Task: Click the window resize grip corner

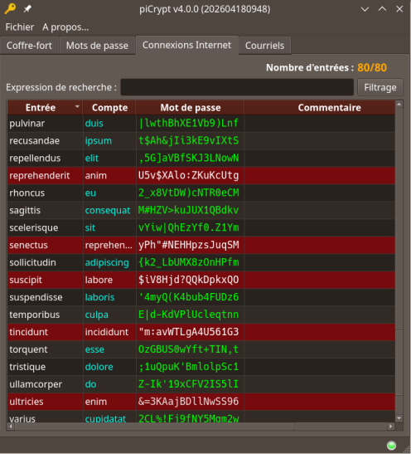Action: tap(407, 450)
